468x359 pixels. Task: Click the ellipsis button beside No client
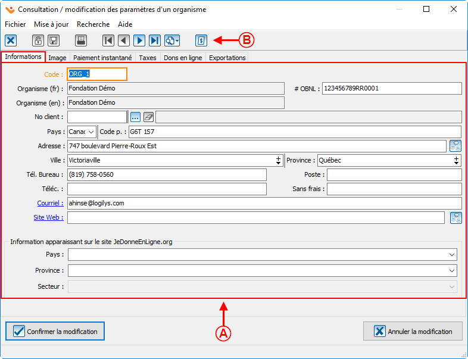point(135,117)
